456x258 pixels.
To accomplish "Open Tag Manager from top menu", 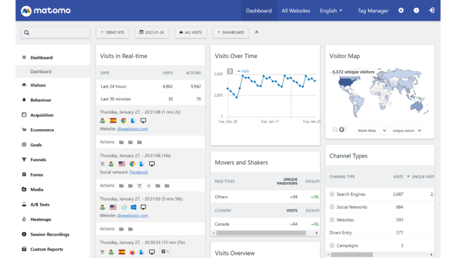I will [373, 11].
